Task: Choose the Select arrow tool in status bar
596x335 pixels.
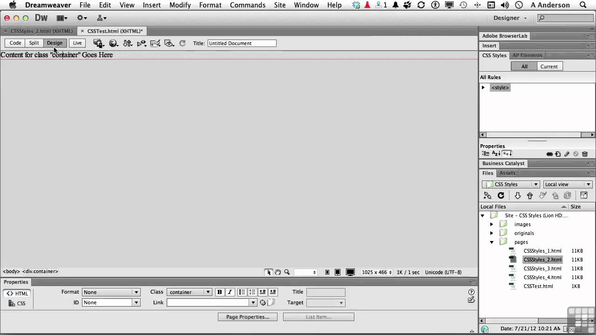Action: 269,272
